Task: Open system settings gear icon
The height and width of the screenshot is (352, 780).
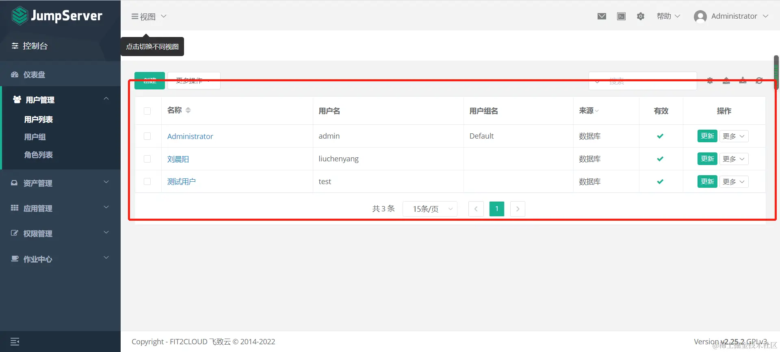Action: coord(641,16)
